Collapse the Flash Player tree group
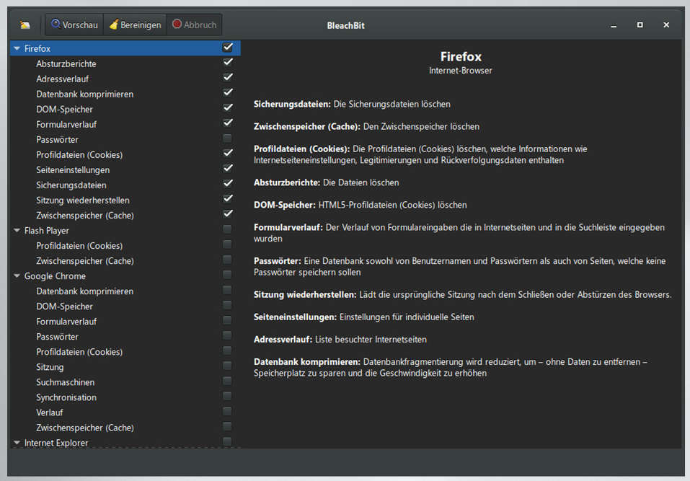The height and width of the screenshot is (481, 690). click(x=17, y=230)
